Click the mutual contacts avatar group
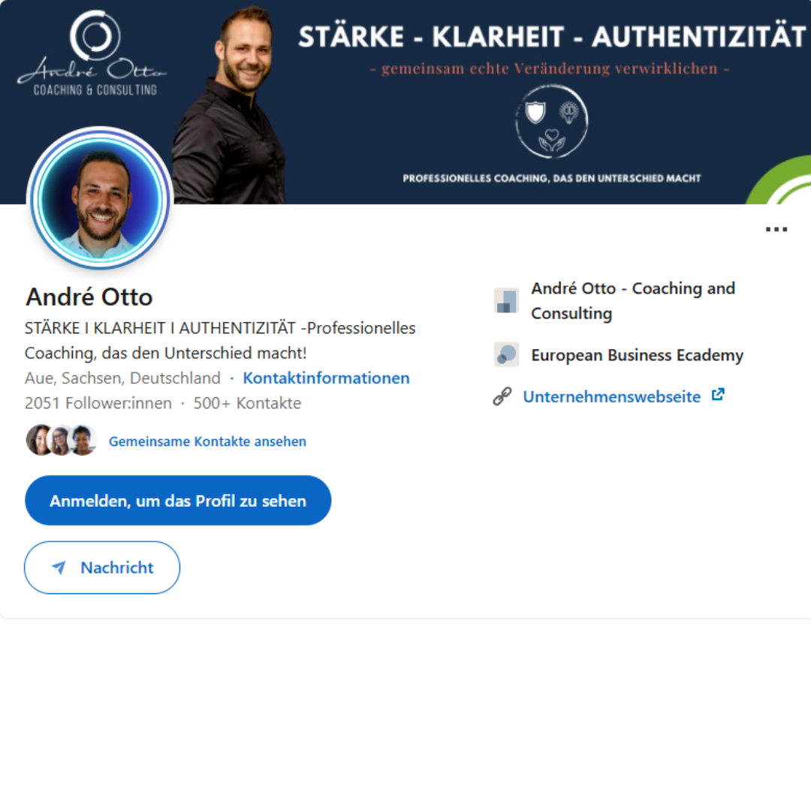This screenshot has height=811, width=811. coord(61,440)
